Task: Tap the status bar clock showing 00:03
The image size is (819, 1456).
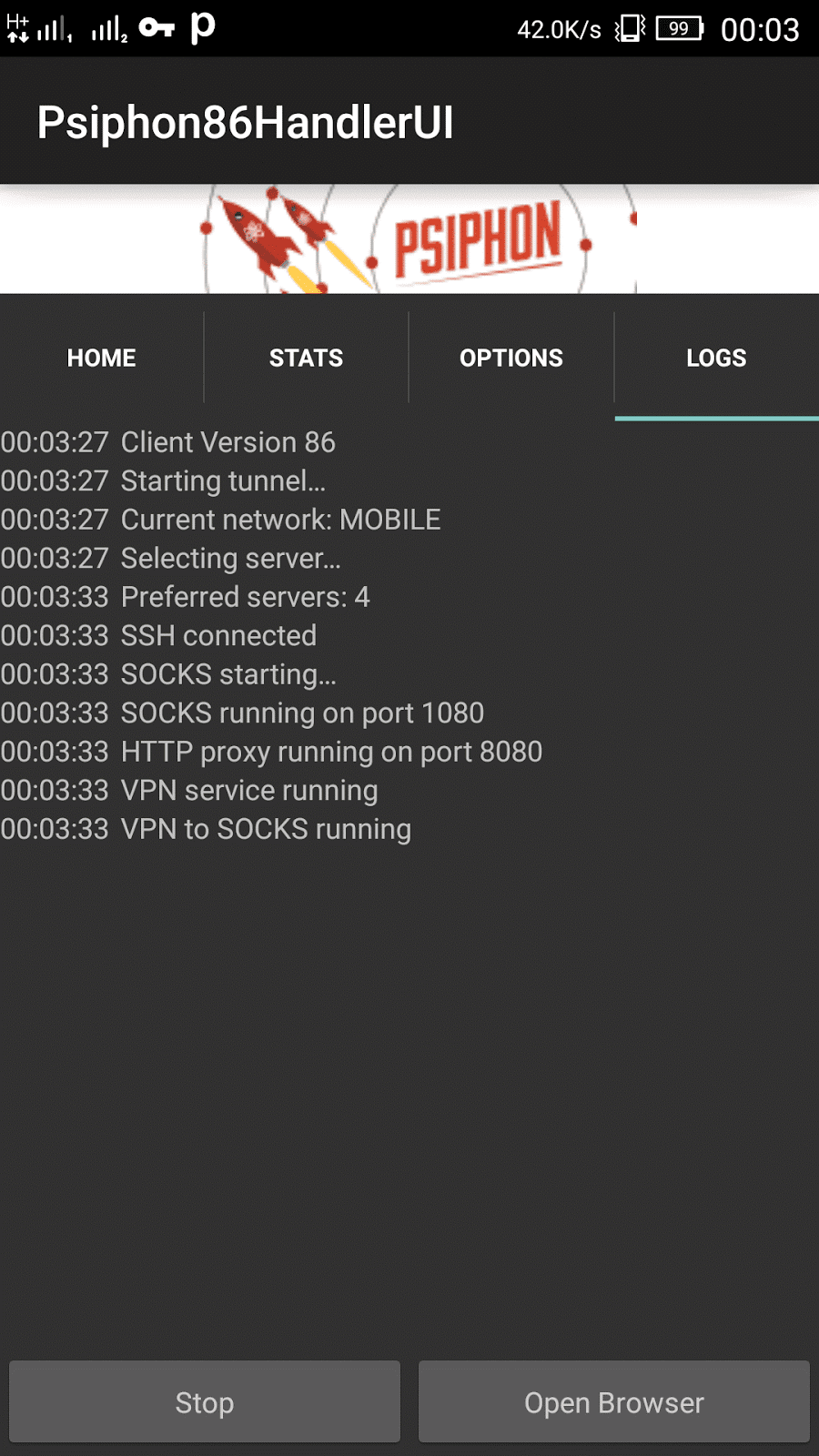Action: [760, 30]
